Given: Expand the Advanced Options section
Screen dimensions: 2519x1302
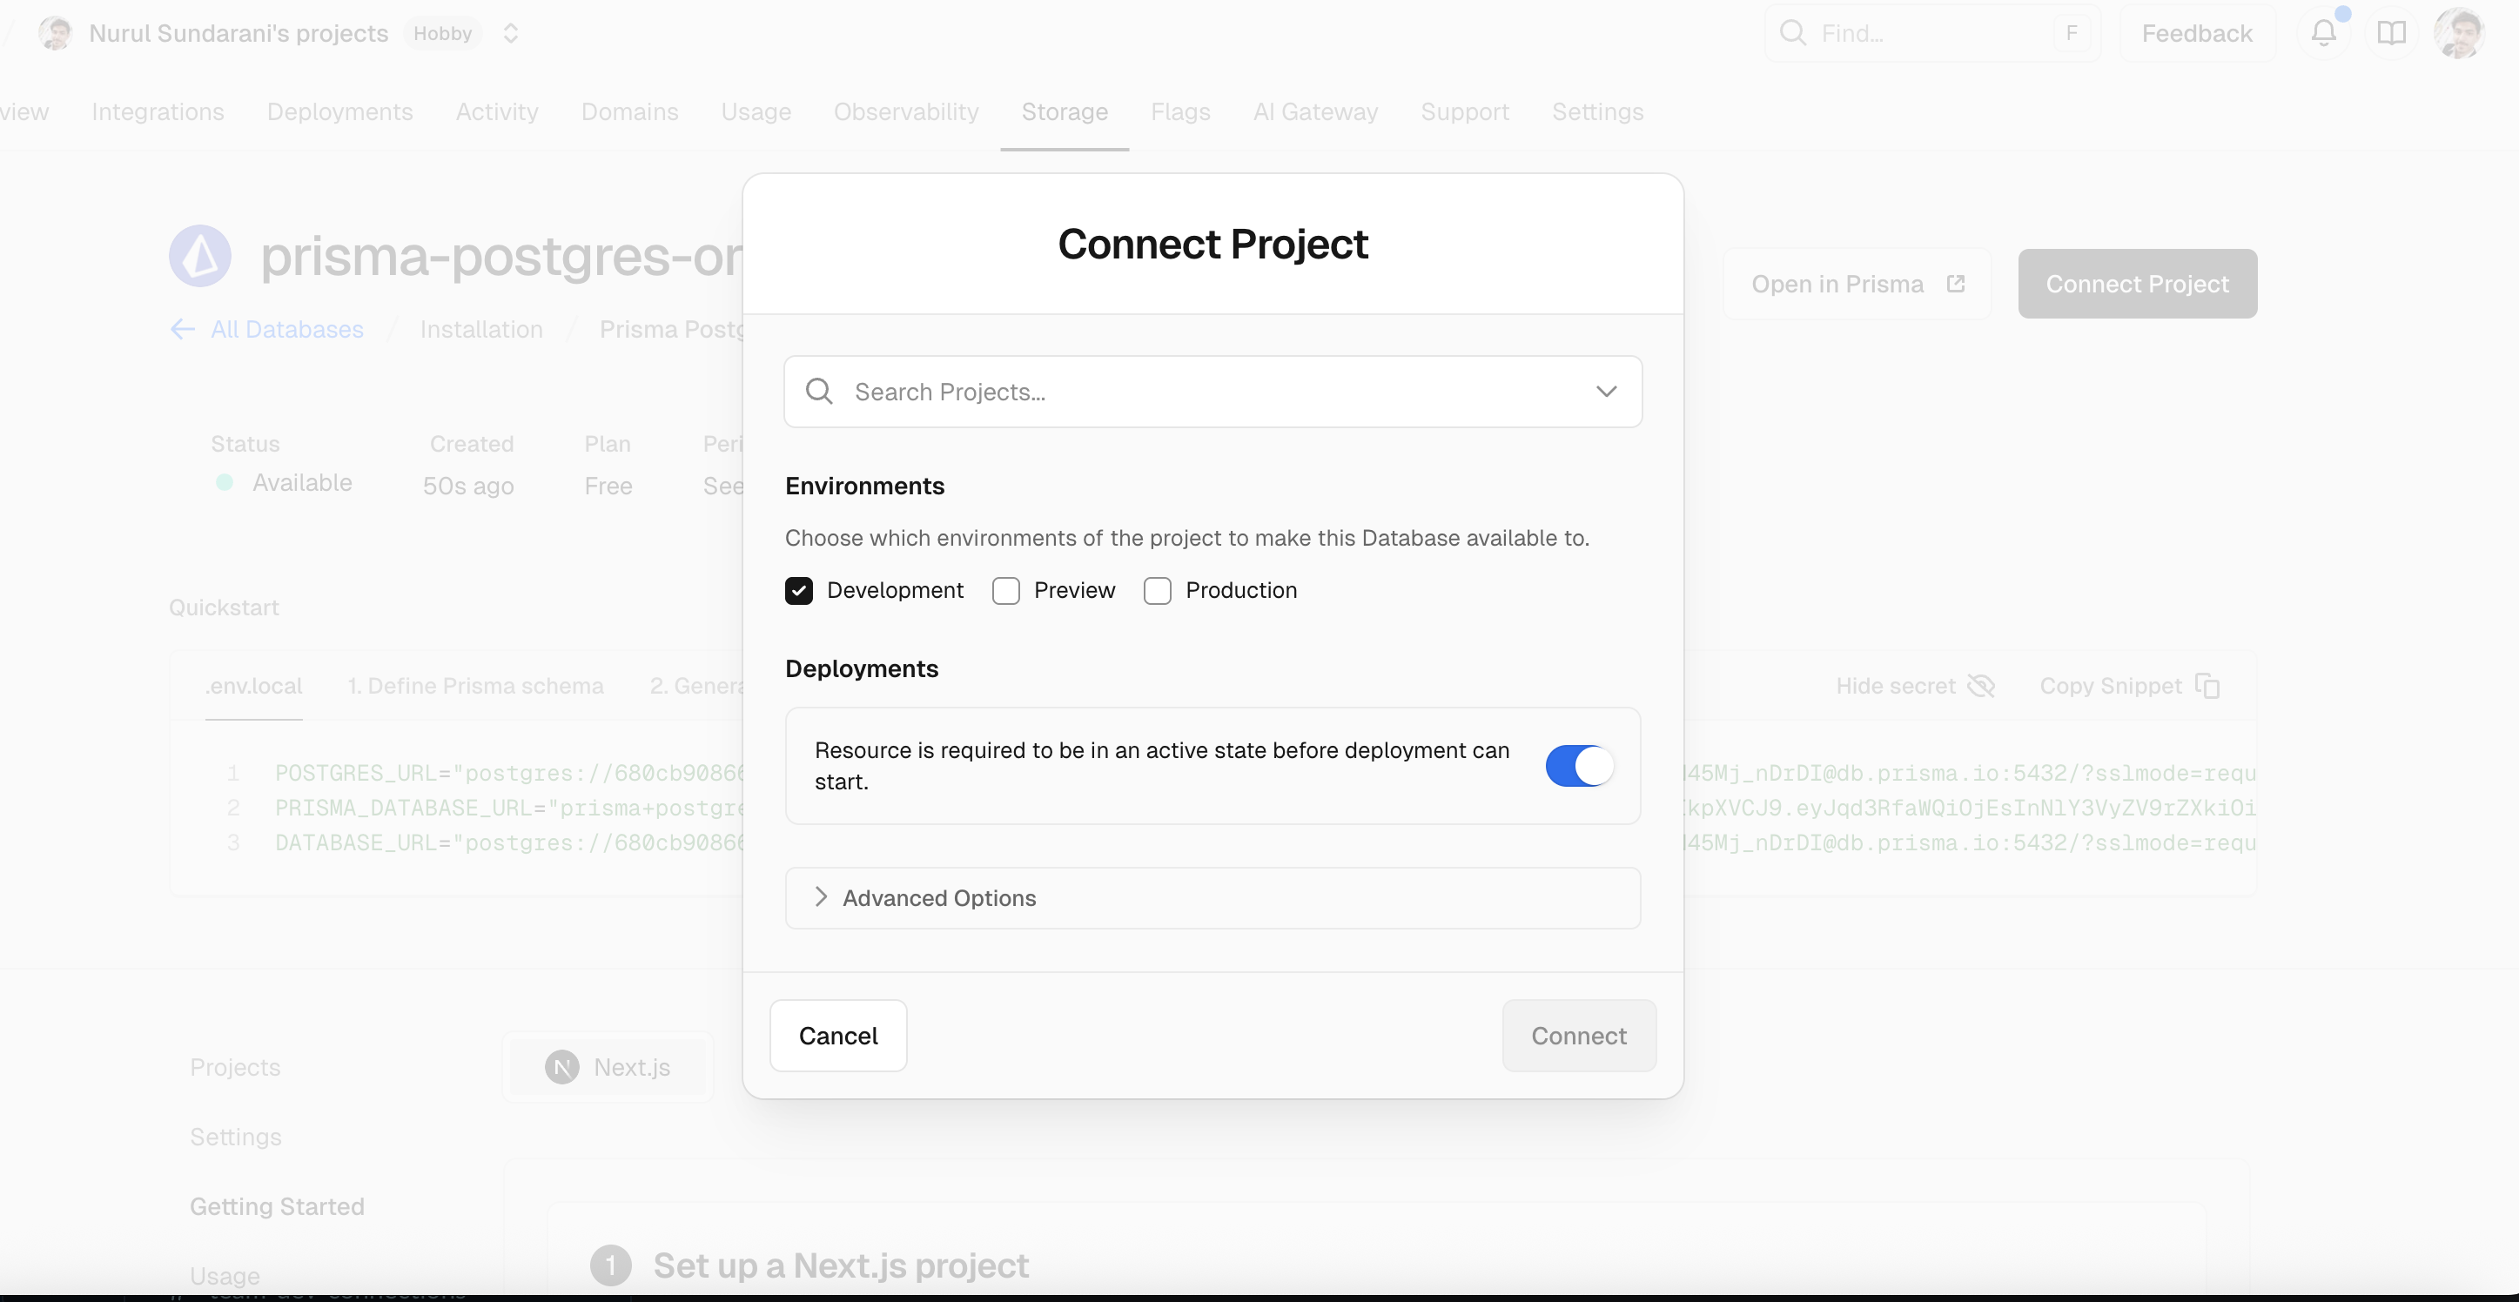Looking at the screenshot, I should click(1212, 898).
